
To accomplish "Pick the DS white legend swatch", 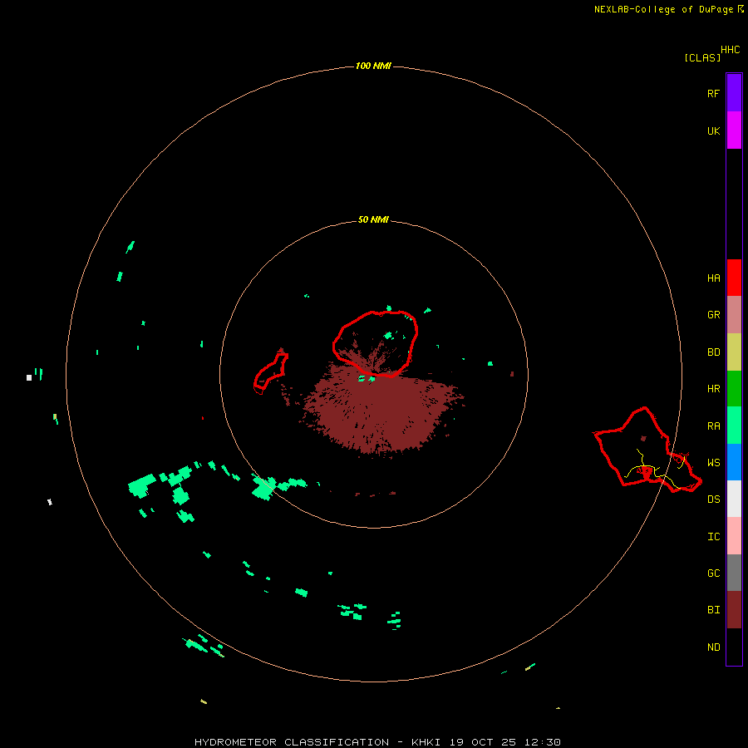I will tap(734, 499).
